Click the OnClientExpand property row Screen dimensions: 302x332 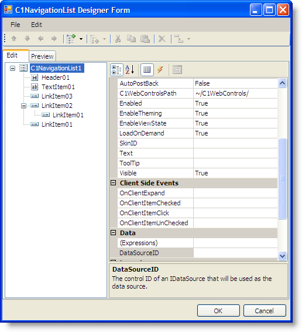click(197, 193)
